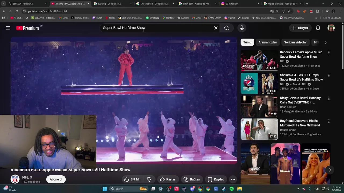Open options for Ricky Gervais video

point(329,98)
